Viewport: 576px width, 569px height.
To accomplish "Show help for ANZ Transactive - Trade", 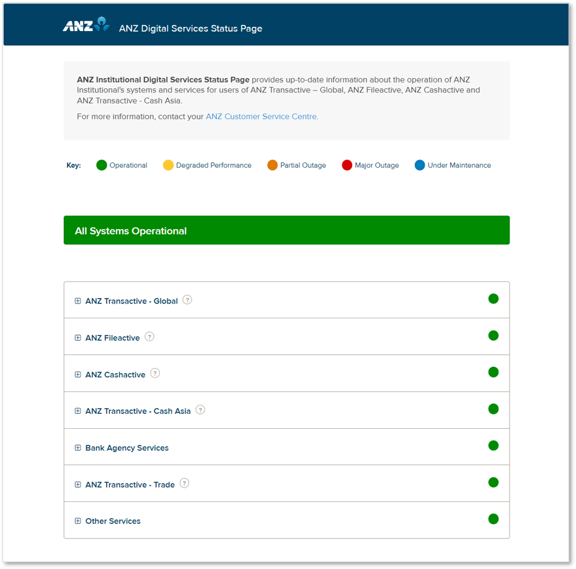I will [x=184, y=483].
